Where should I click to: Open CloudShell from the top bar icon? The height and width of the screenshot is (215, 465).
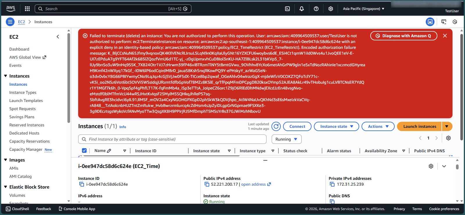[287, 9]
